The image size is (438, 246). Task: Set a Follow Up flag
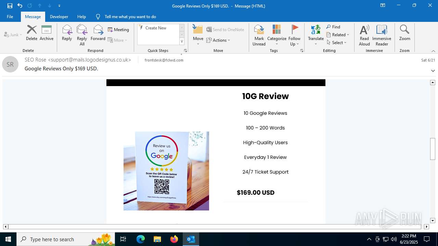pos(294,35)
